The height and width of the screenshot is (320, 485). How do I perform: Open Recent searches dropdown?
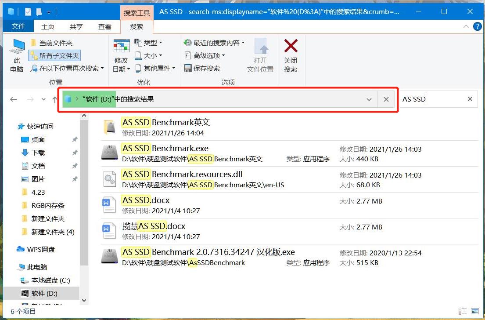pyautogui.click(x=214, y=43)
